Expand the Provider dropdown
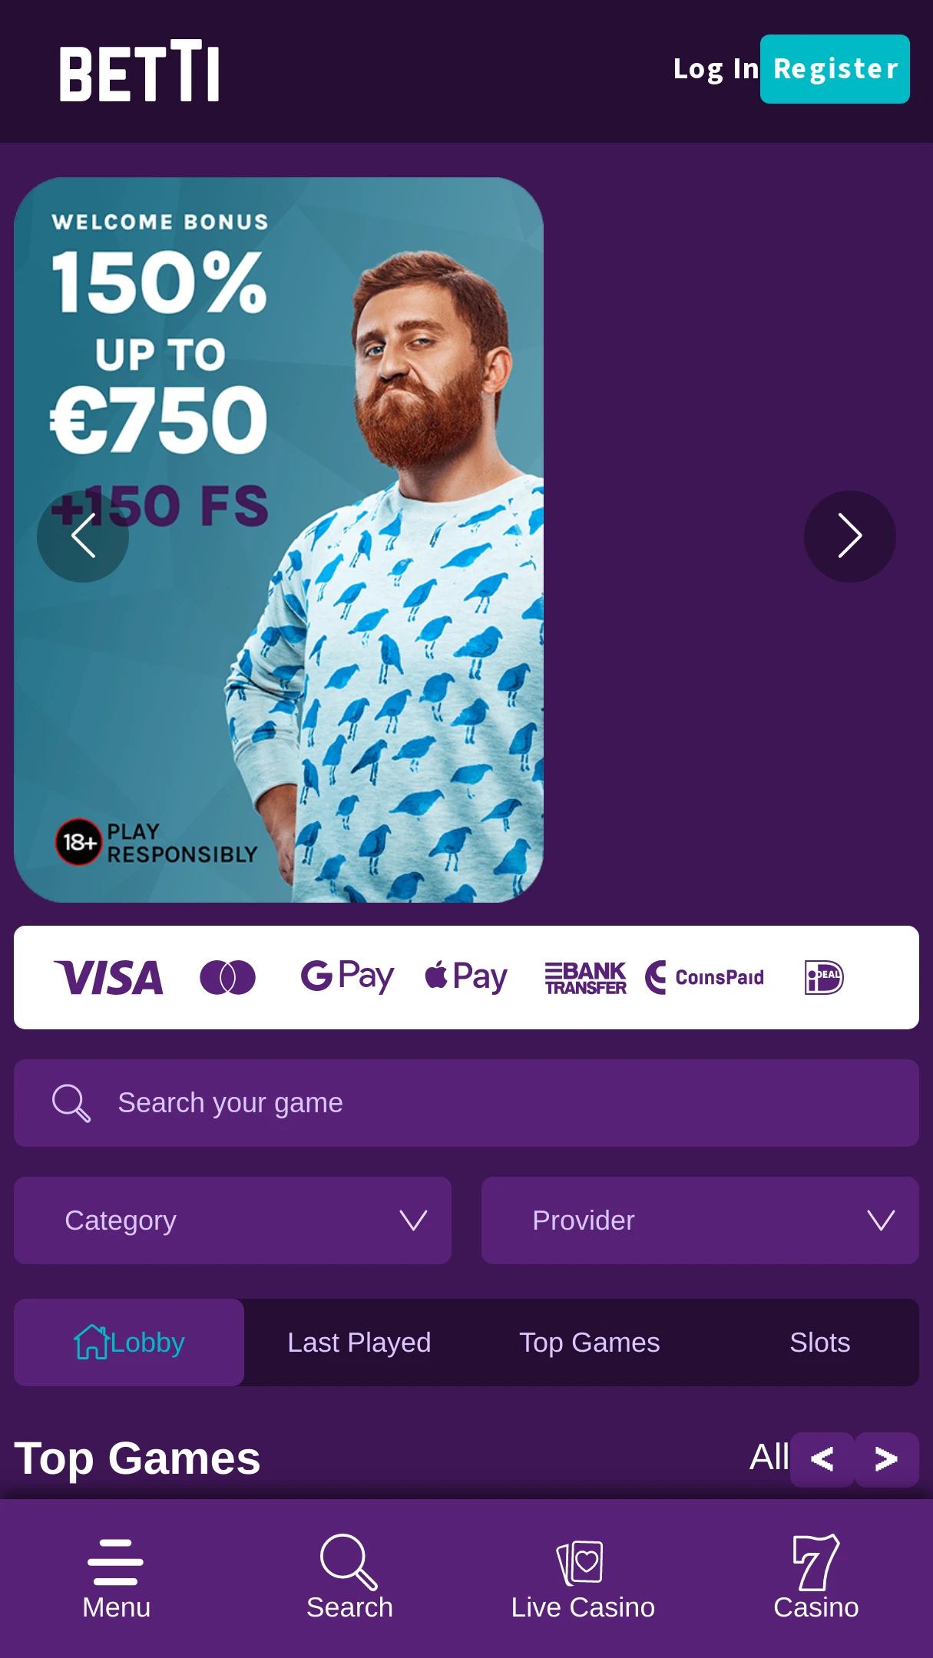The width and height of the screenshot is (933, 1658). pos(700,1220)
